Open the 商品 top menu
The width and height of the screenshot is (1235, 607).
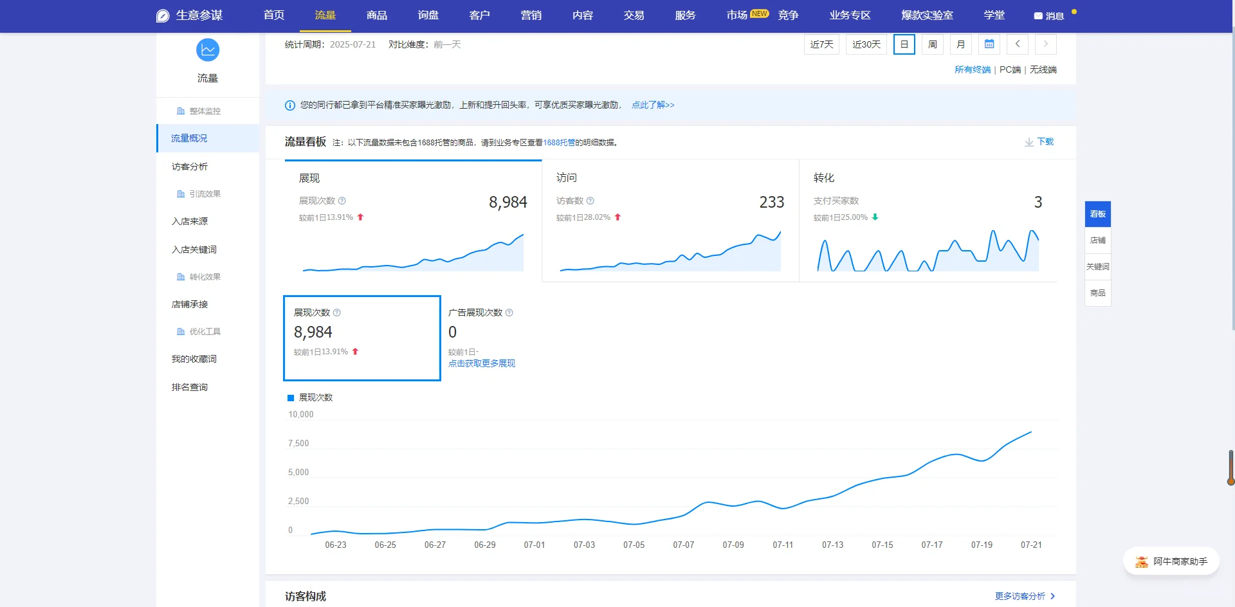coord(377,15)
